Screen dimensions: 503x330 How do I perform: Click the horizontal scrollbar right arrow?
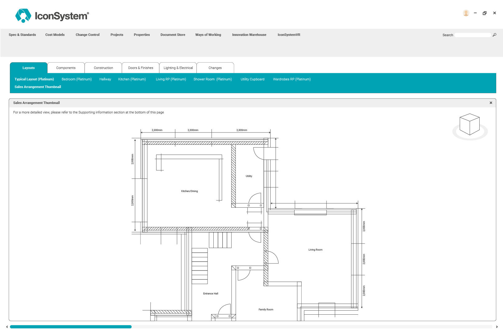tap(497, 327)
